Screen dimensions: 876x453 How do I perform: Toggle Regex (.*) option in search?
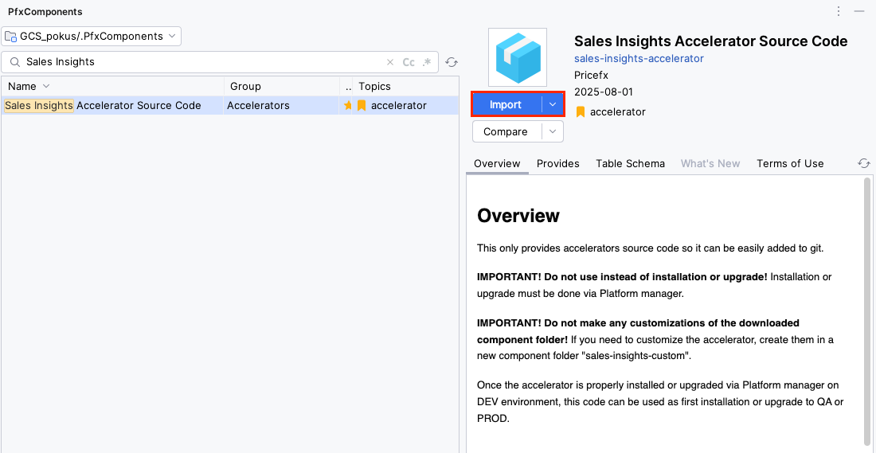tap(427, 62)
